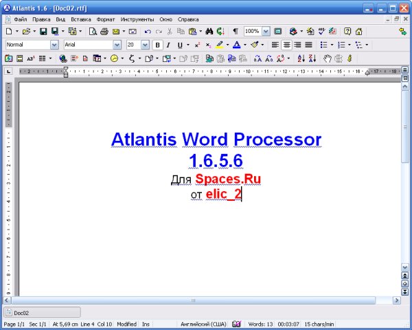Click Английский (США) language in status bar
Image resolution: width=412 pixels, height=330 pixels.
click(203, 324)
